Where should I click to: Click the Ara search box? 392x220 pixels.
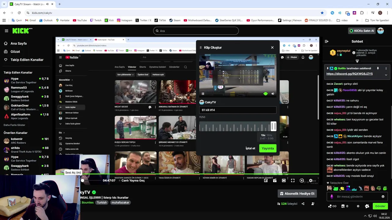[196, 31]
